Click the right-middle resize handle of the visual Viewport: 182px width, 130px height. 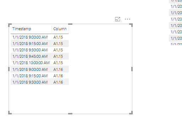click(x=132, y=69)
